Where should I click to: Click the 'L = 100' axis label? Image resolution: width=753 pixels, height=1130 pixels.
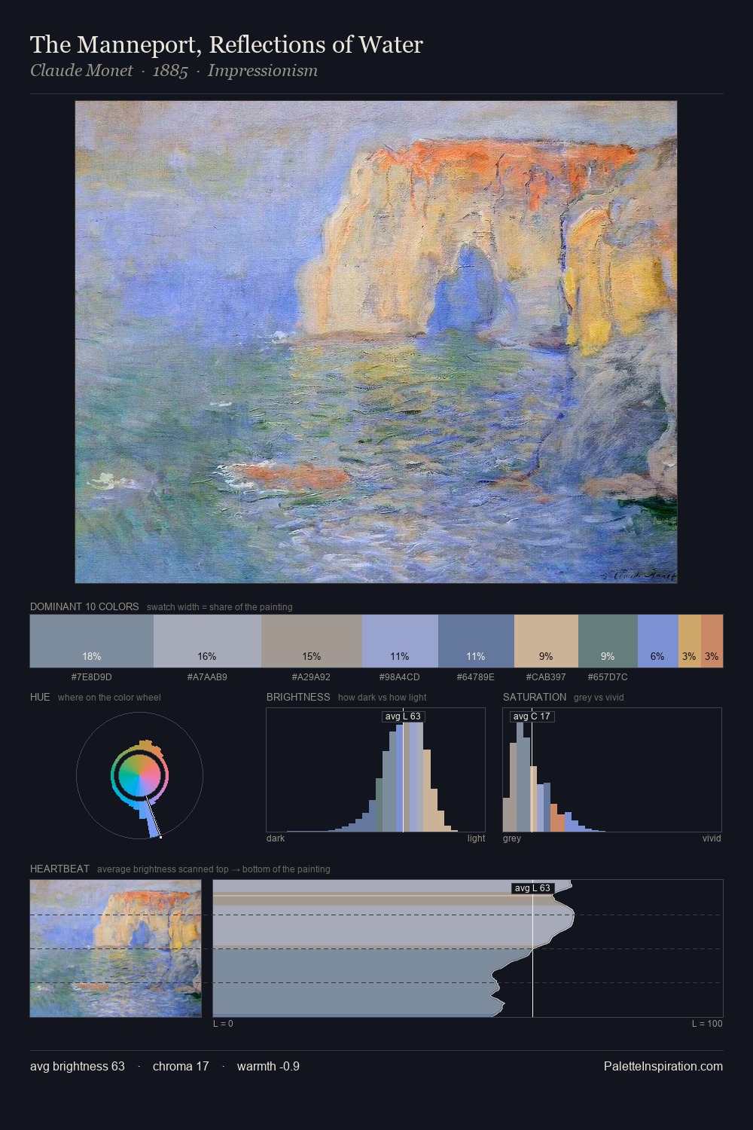(x=707, y=1024)
